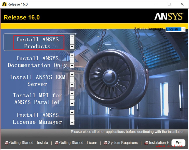Open Installation Help PDF link
The image size is (189, 150).
coord(159,143)
